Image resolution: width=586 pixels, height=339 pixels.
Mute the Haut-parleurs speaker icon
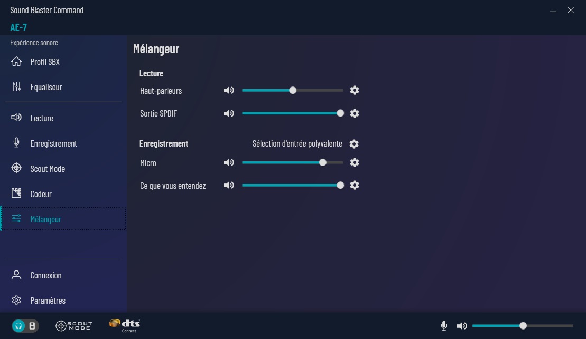tap(229, 90)
